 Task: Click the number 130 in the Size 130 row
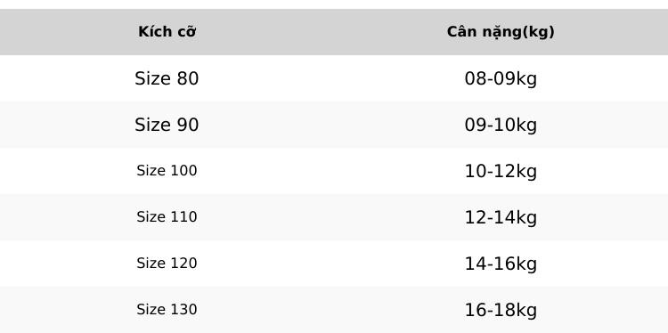pos(183,310)
